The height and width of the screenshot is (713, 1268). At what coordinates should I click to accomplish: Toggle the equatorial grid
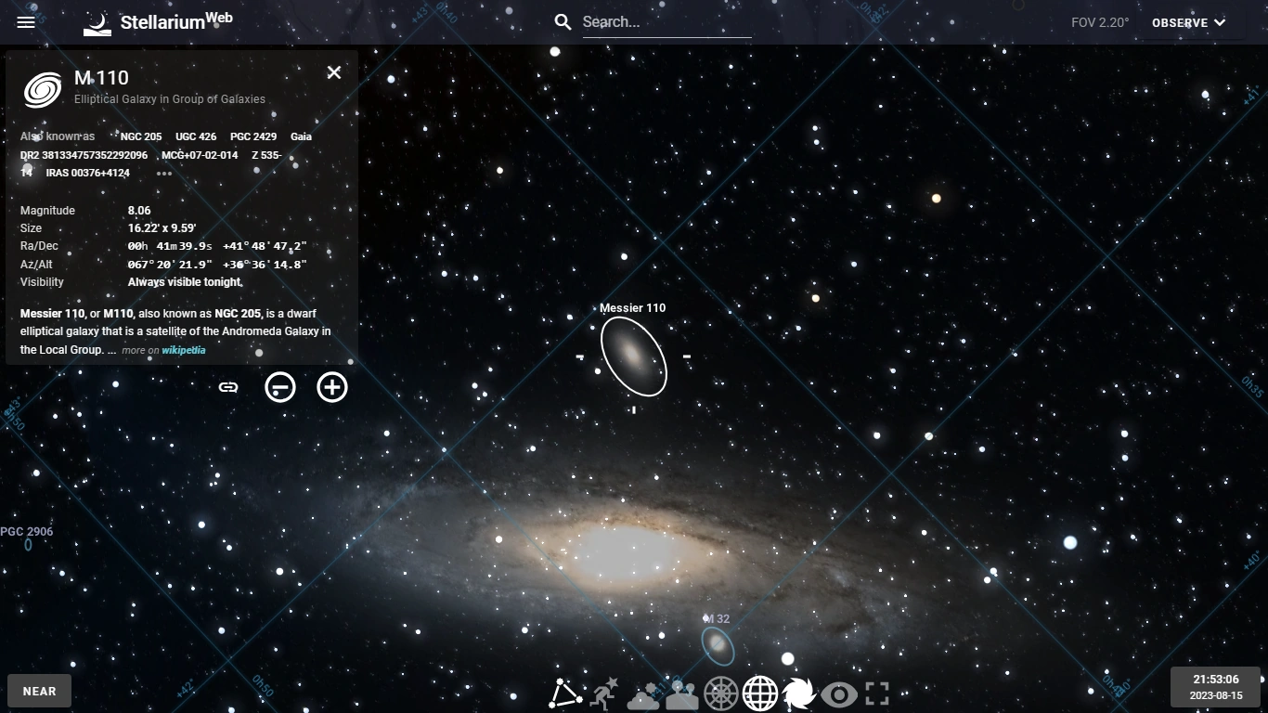[x=760, y=694]
